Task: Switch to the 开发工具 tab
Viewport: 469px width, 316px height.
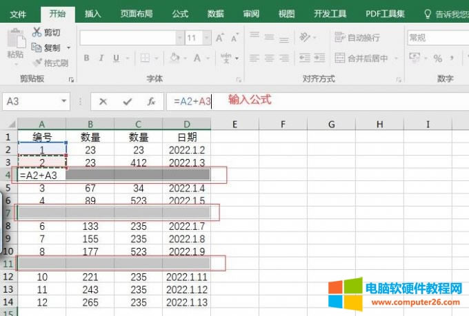Action: pyautogui.click(x=330, y=14)
